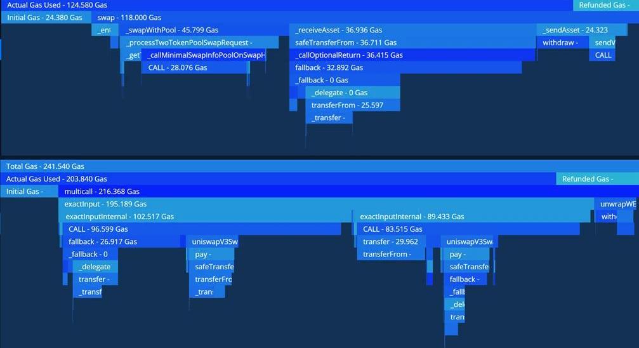Select the '_callOptionalReturn - 36.415 Gas' block
The height and width of the screenshot is (348, 639).
coord(412,55)
